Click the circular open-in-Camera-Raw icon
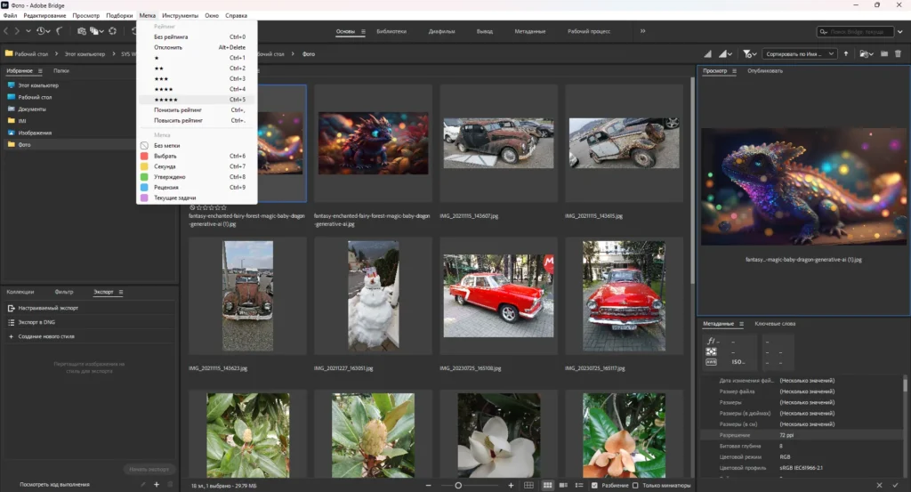Viewport: 911px width, 492px height. 113,31
